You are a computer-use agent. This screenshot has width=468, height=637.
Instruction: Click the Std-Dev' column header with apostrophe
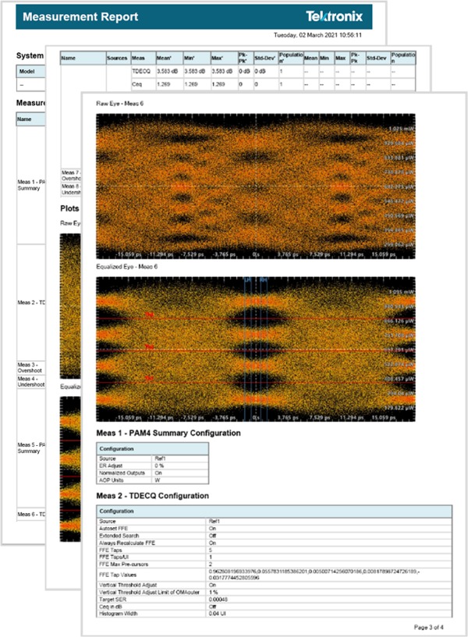point(265,58)
